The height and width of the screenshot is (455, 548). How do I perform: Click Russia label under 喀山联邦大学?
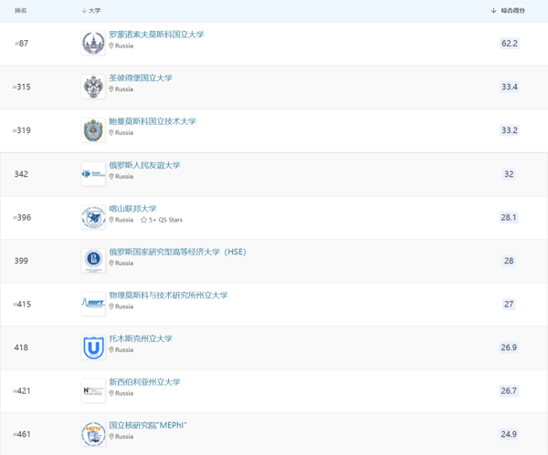coord(124,220)
